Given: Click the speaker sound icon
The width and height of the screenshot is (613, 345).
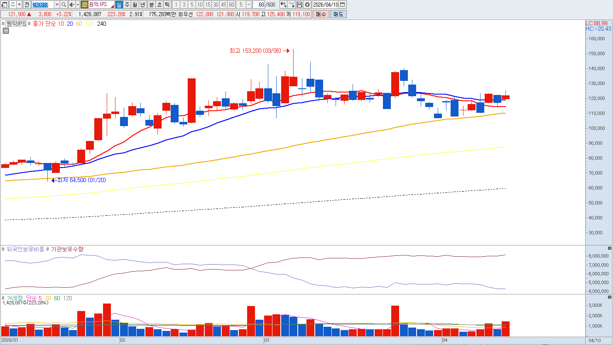Looking at the screenshot, I should [x=72, y=5].
